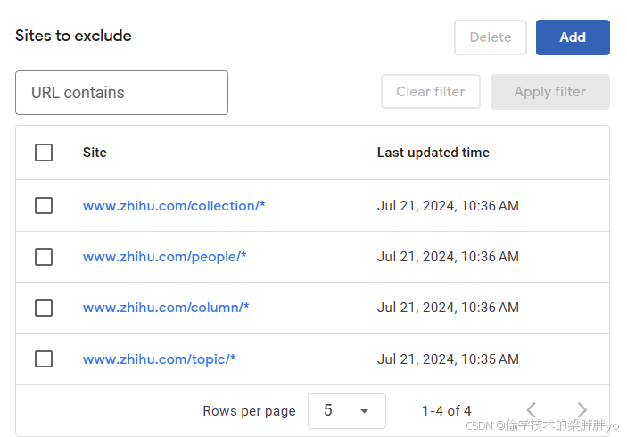The height and width of the screenshot is (437, 627).
Task: Click the Clear filter button
Action: (x=431, y=92)
